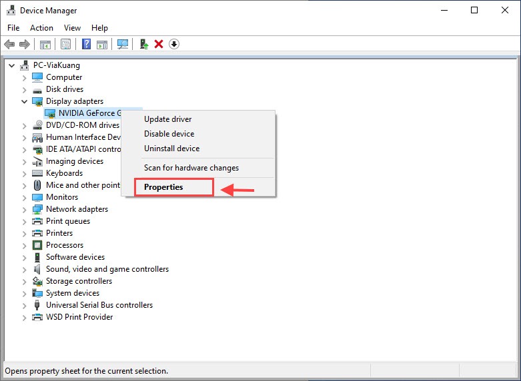Open the Help menu
521x381 pixels.
pyautogui.click(x=99, y=28)
